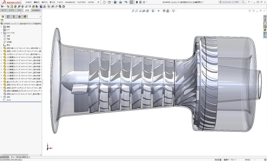Expand the feature tree tabs chevron arrow
This screenshot has width=267, height=161.
pyautogui.click(x=40, y=16)
